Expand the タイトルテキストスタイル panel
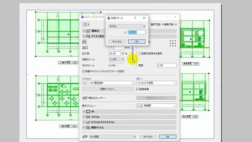Image resolution: width=252 pixels, height=142 pixels. point(84,122)
